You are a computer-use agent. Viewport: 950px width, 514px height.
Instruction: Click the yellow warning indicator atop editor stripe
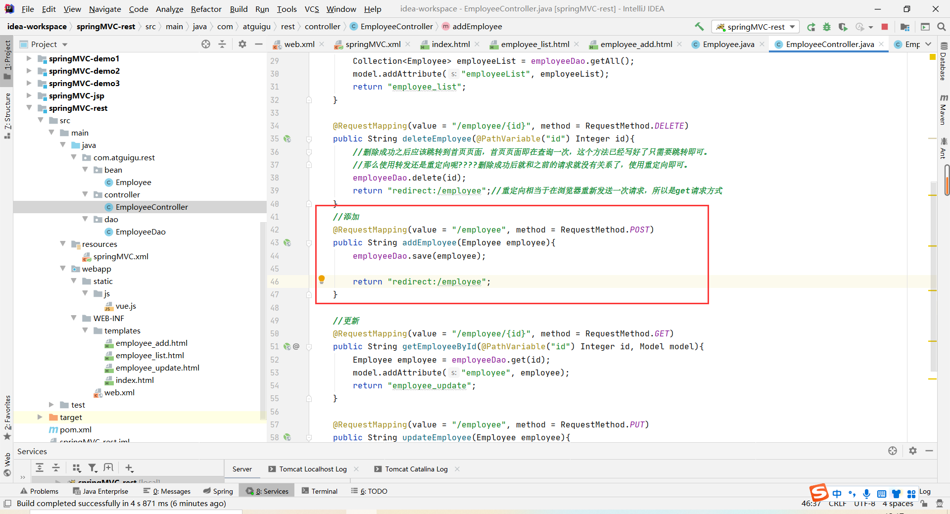click(933, 57)
